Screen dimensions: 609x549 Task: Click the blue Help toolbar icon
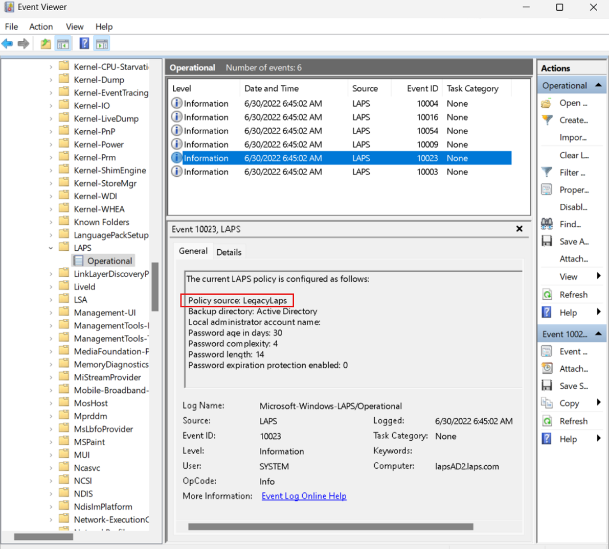tap(84, 43)
